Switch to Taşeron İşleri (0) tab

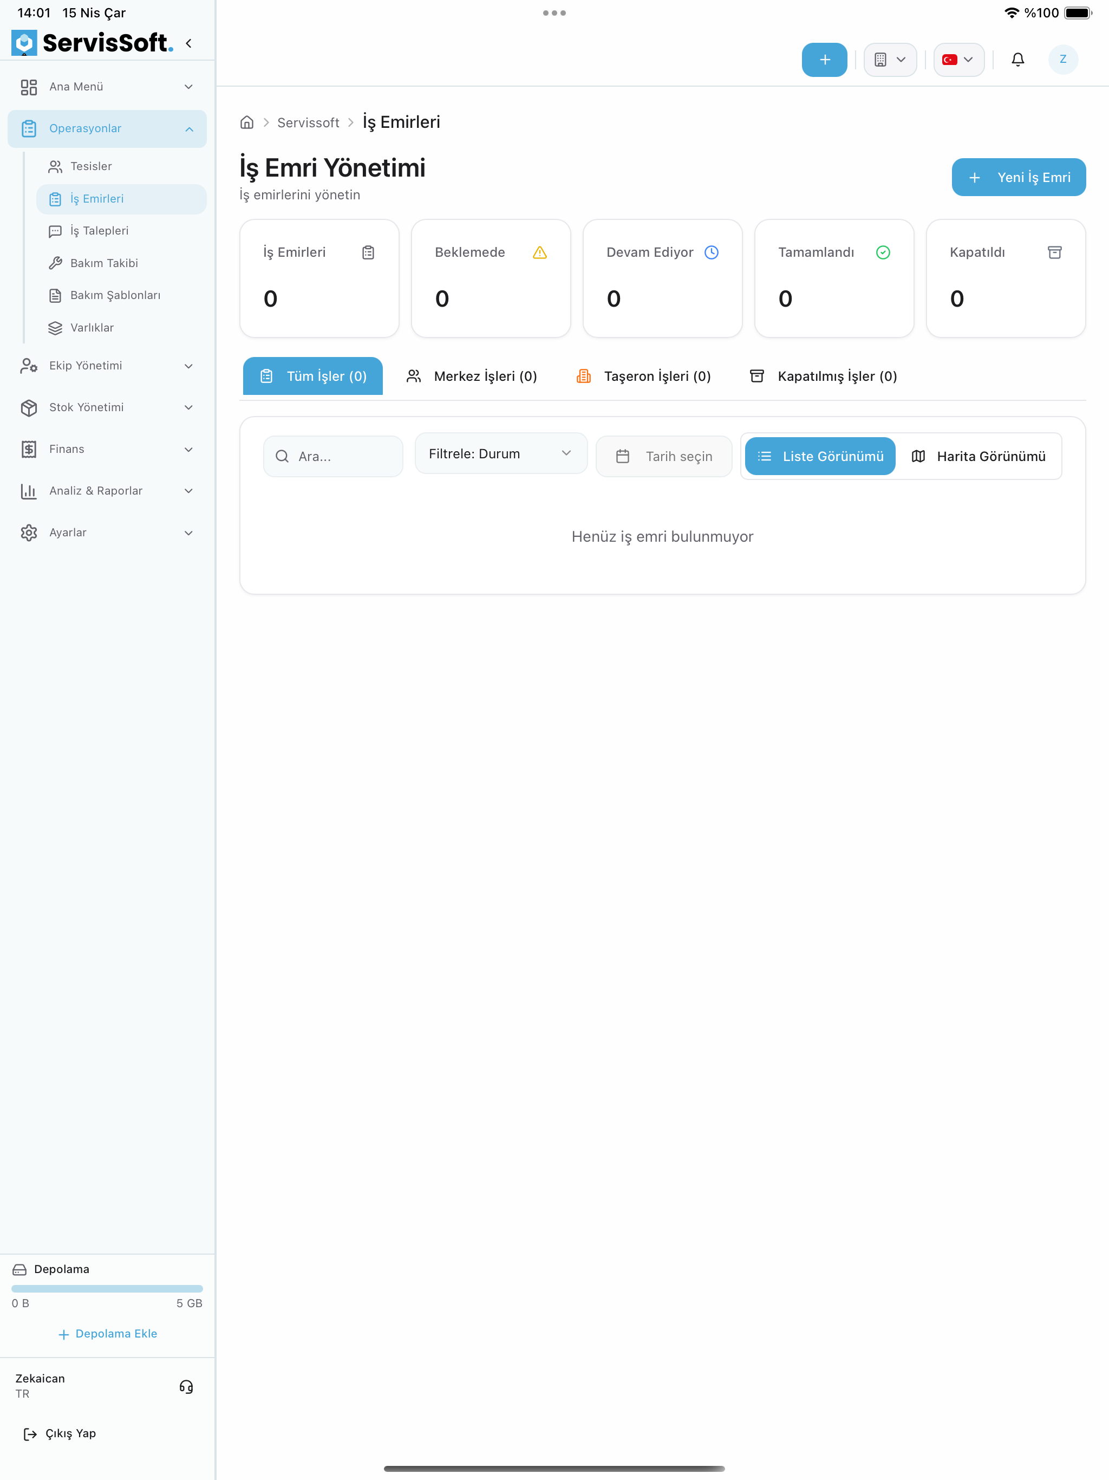click(x=643, y=376)
